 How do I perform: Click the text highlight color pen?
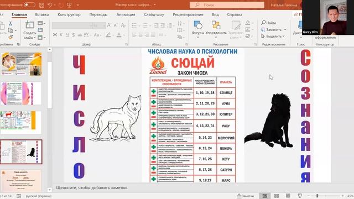point(108,35)
